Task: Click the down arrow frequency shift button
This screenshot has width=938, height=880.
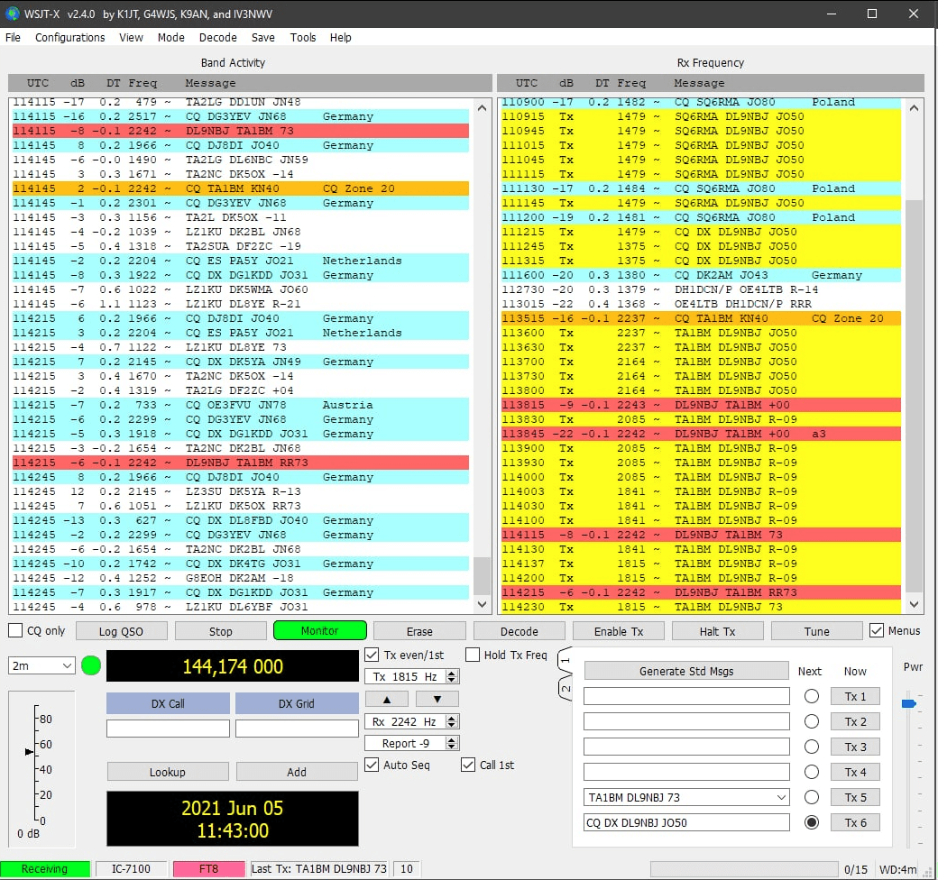Action: [437, 699]
